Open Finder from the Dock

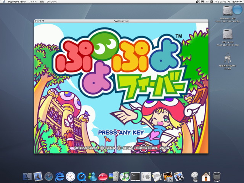click(x=27, y=177)
